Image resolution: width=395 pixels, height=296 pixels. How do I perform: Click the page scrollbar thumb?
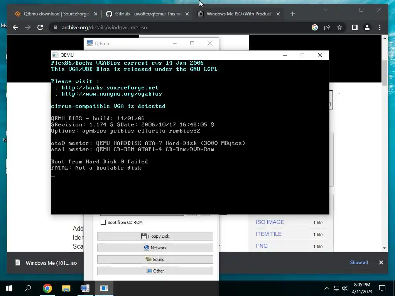[385, 73]
